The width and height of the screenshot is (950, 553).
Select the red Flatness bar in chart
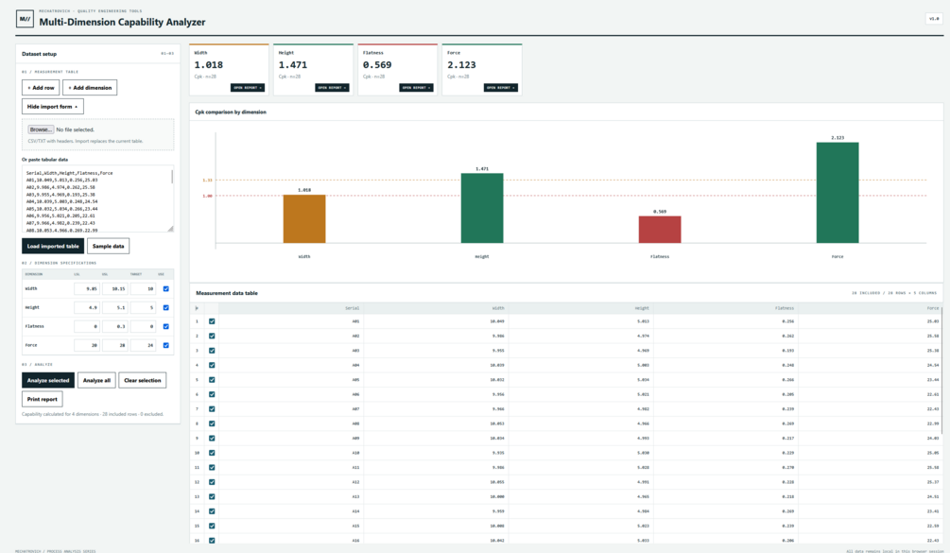tap(660, 230)
